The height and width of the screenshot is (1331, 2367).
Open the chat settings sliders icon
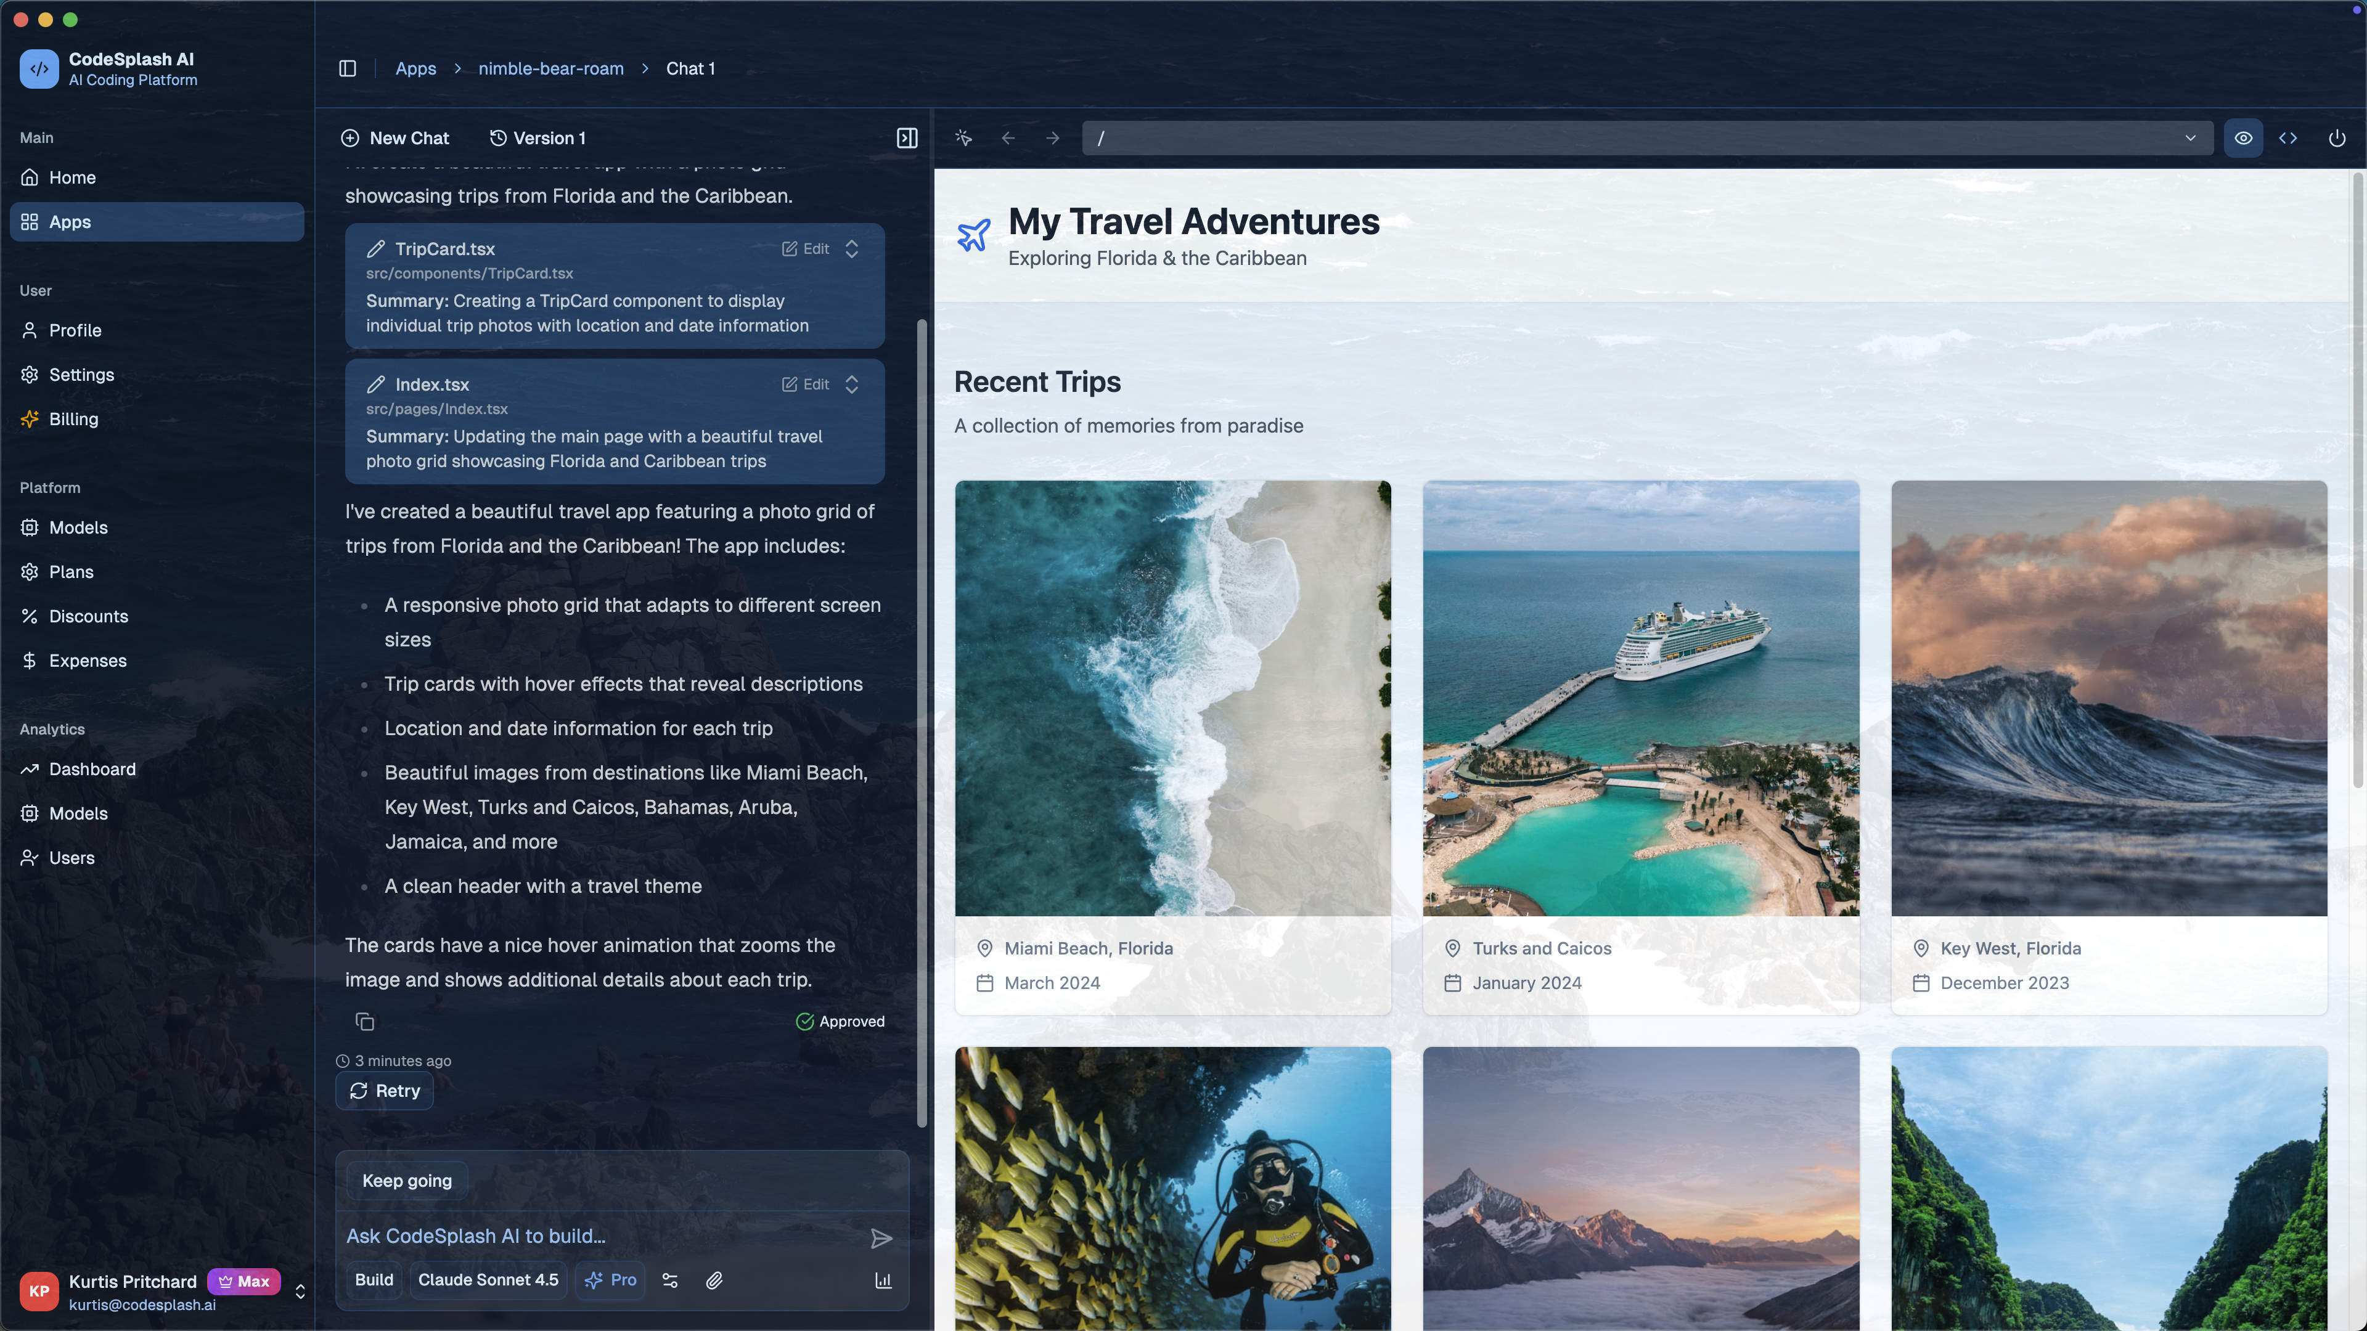670,1280
